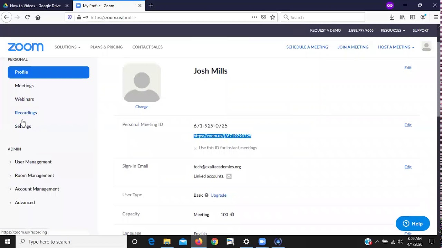Switch to How to Videos Google Drive tab
Viewport: 442px width, 248px height.
click(x=35, y=6)
